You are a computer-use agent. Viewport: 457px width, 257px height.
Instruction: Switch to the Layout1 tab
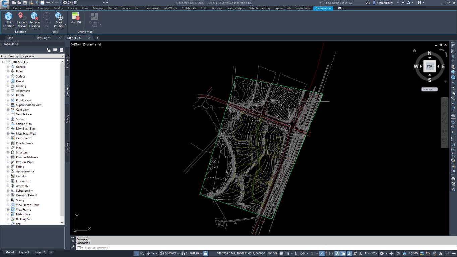(x=24, y=252)
